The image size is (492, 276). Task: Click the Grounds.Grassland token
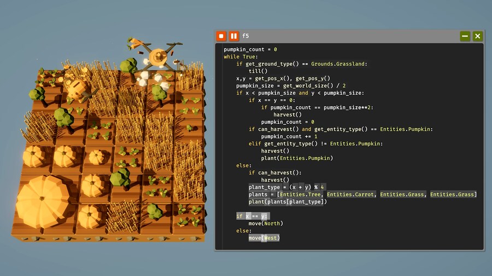tap(339, 64)
